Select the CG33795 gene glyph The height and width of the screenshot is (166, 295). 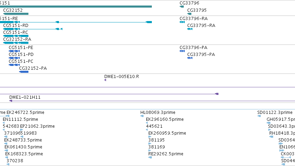189,14
